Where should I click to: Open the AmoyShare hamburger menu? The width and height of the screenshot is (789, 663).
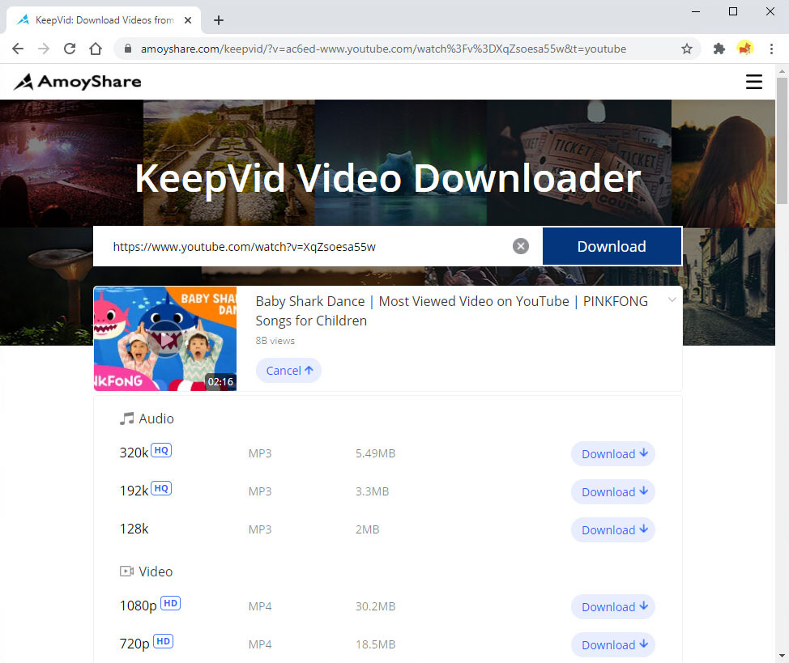(x=754, y=82)
